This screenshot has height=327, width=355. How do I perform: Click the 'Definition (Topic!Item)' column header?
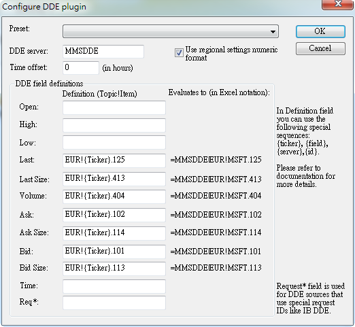point(100,94)
